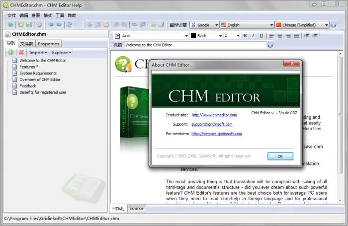Open the 格式 menu
The width and height of the screenshot is (348, 226).
pos(48,15)
